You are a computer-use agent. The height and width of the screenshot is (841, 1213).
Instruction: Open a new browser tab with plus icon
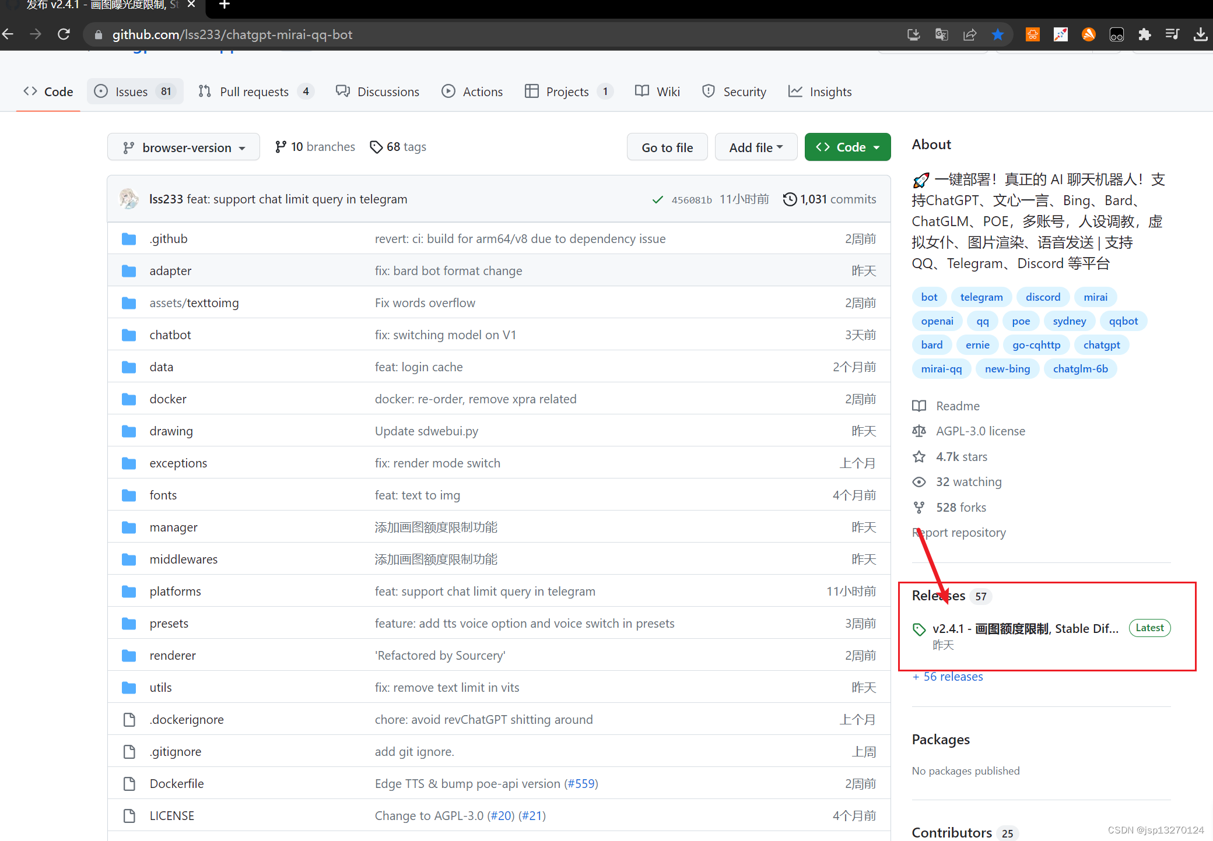[225, 5]
